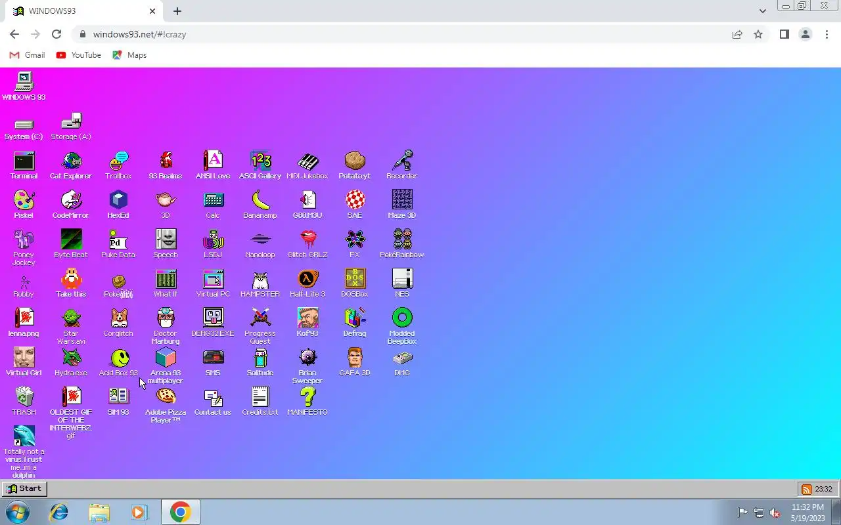Select the 93 Realms icon
Viewport: 841px width, 525px height.
click(166, 165)
